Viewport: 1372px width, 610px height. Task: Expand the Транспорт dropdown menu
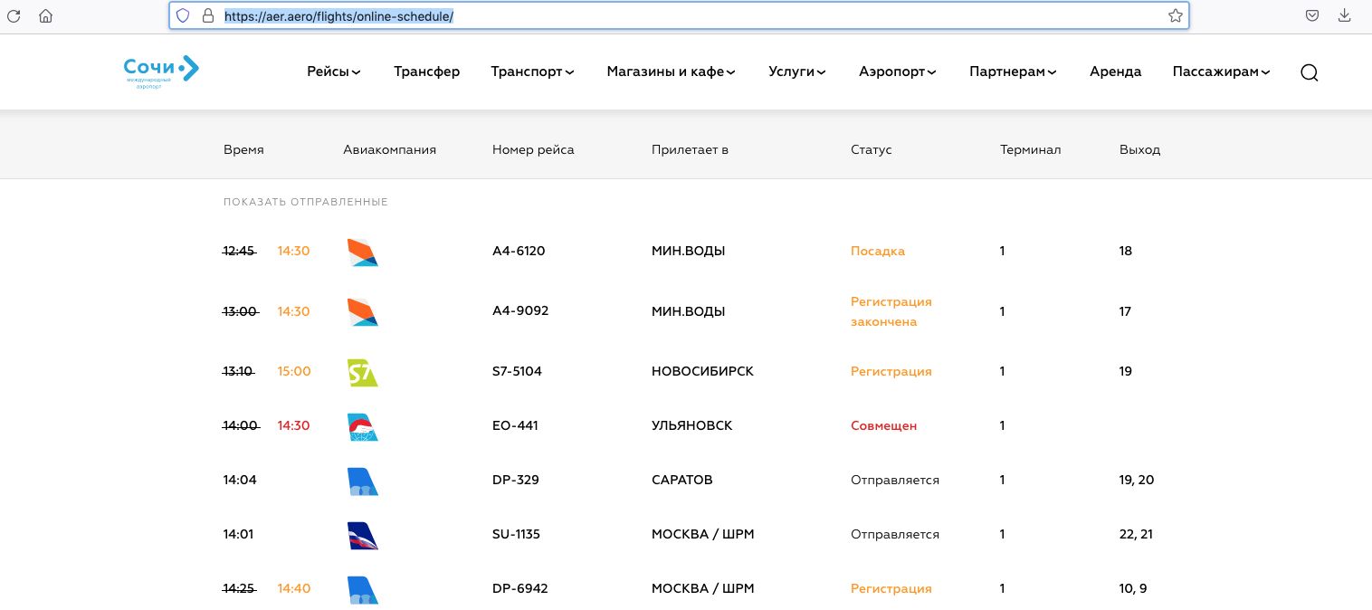[x=532, y=72]
